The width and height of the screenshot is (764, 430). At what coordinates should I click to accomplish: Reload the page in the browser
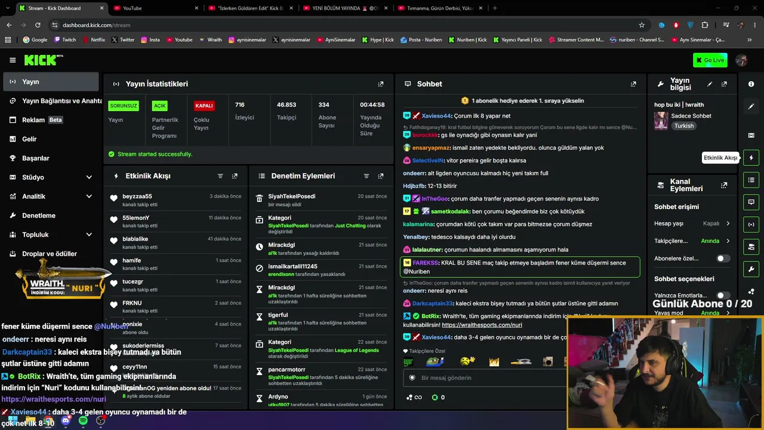coord(38,25)
